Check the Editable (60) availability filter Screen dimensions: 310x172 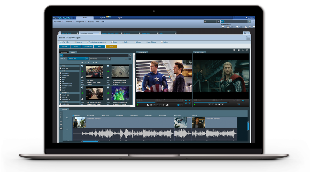tap(61, 95)
